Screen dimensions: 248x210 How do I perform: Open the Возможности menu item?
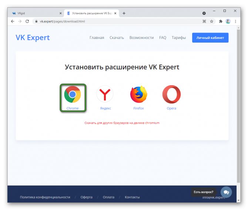[141, 38]
